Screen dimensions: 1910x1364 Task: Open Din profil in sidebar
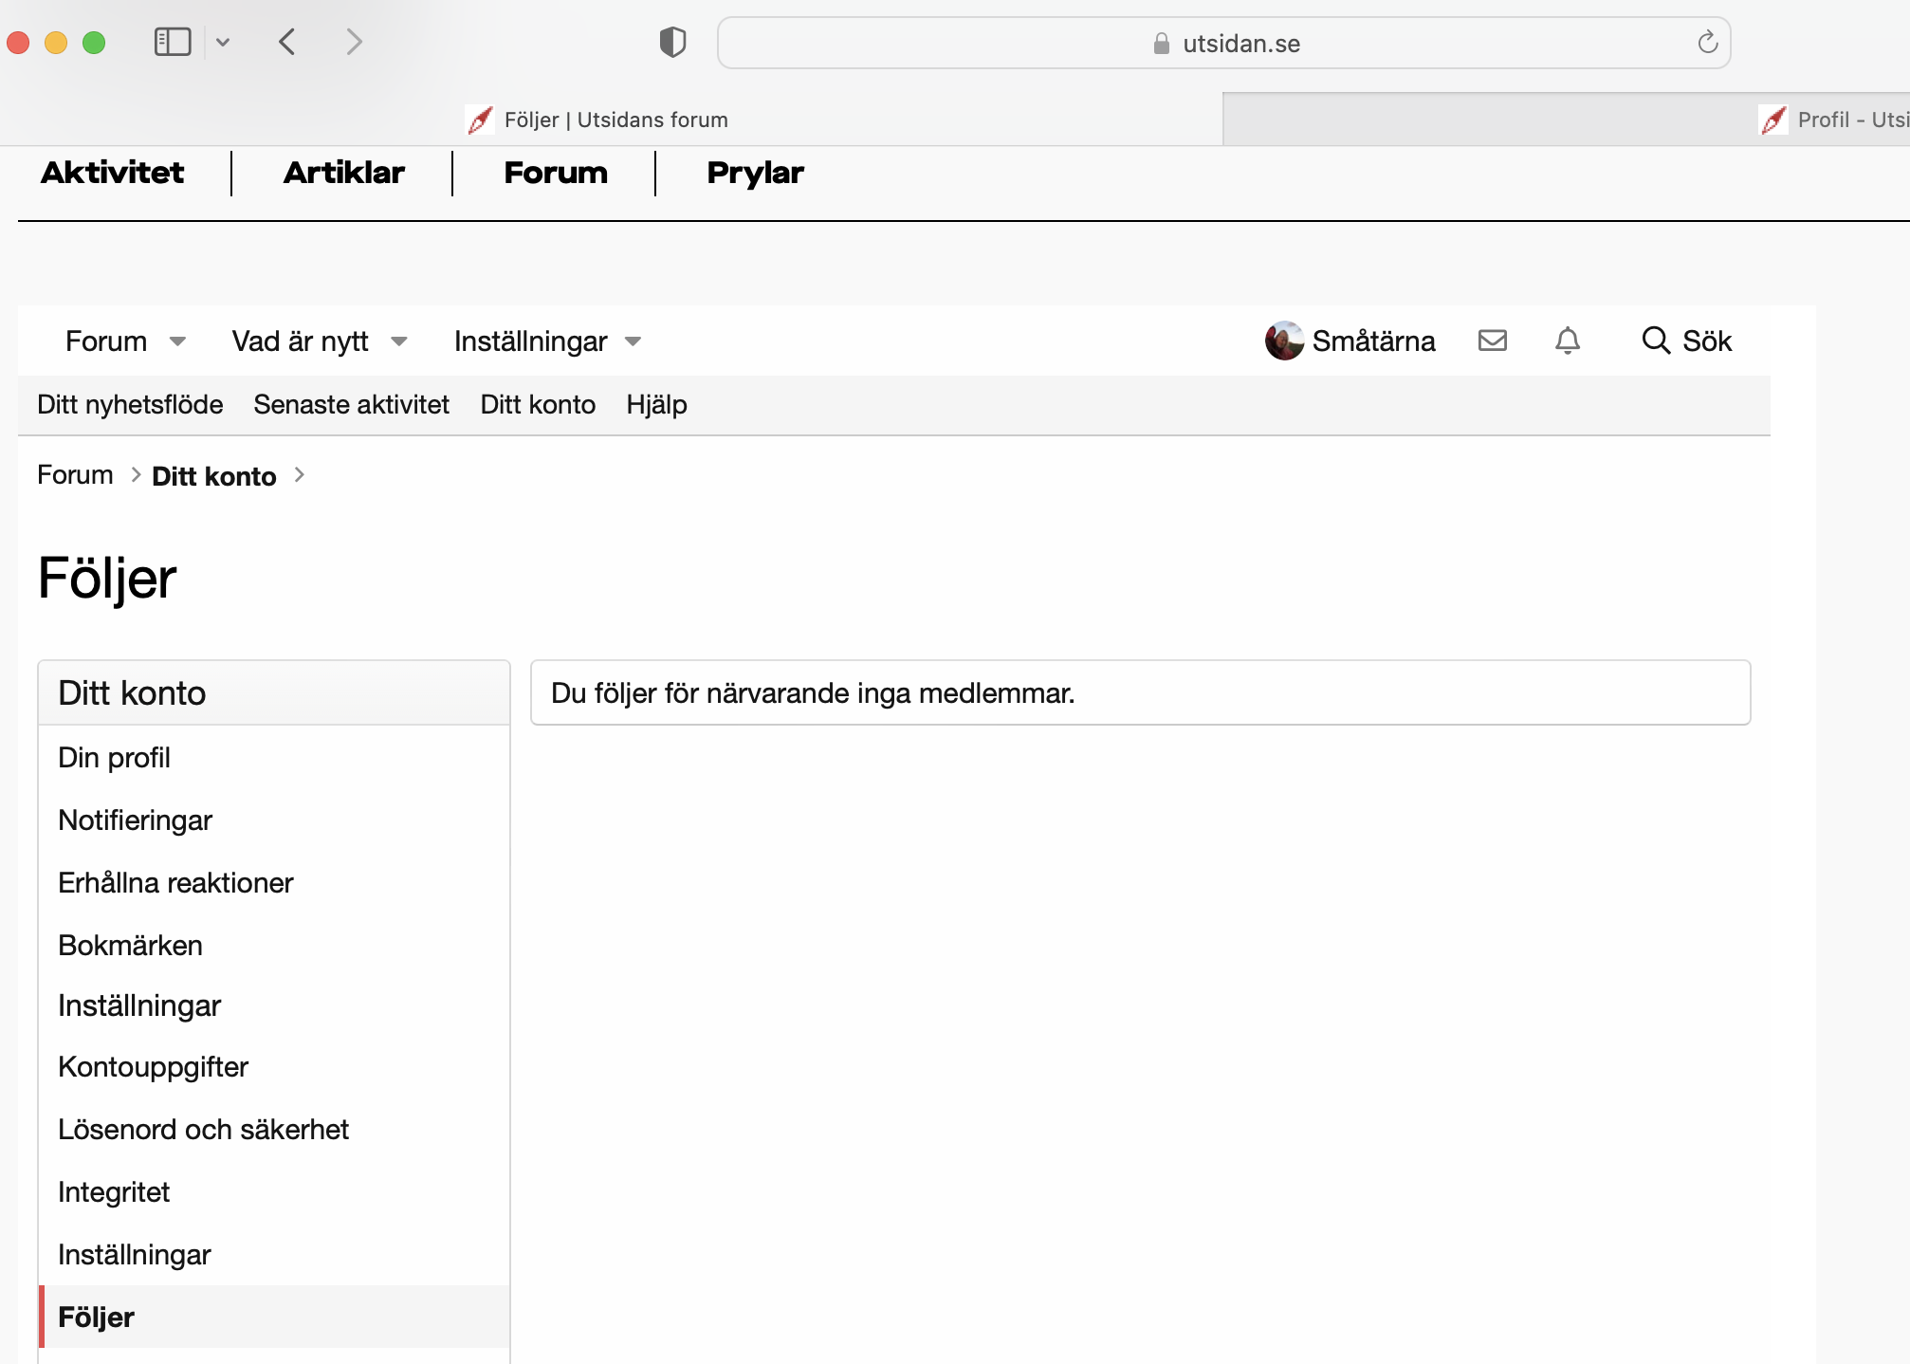[x=114, y=757]
